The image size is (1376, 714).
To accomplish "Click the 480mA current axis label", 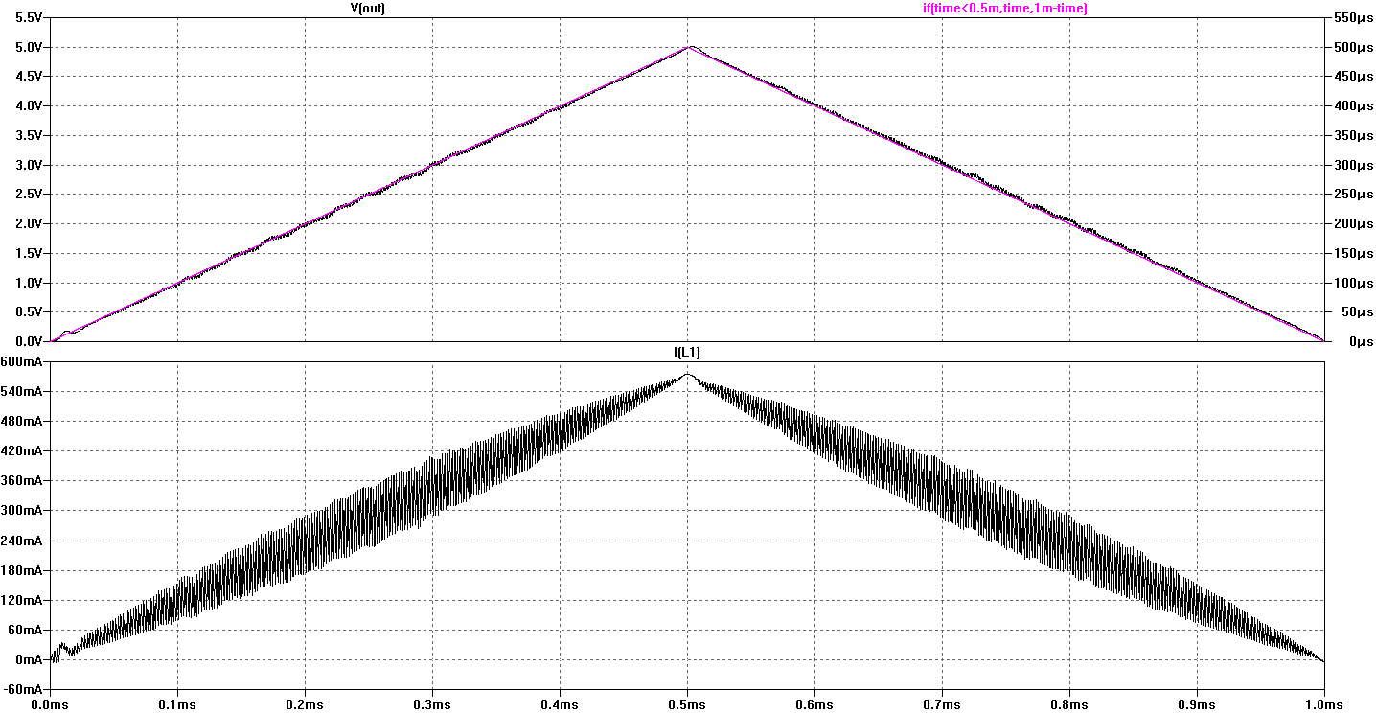I will click(x=23, y=422).
